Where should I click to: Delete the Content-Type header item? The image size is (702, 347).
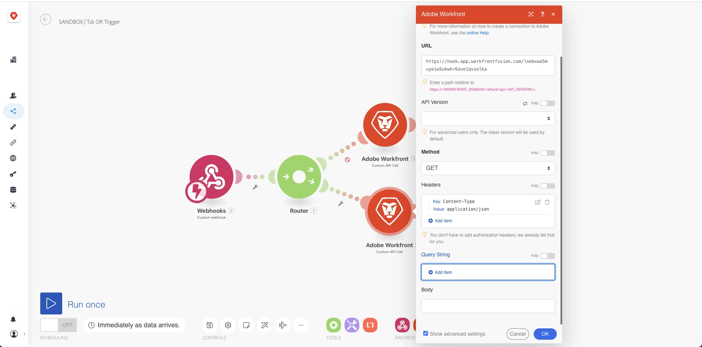click(x=547, y=202)
